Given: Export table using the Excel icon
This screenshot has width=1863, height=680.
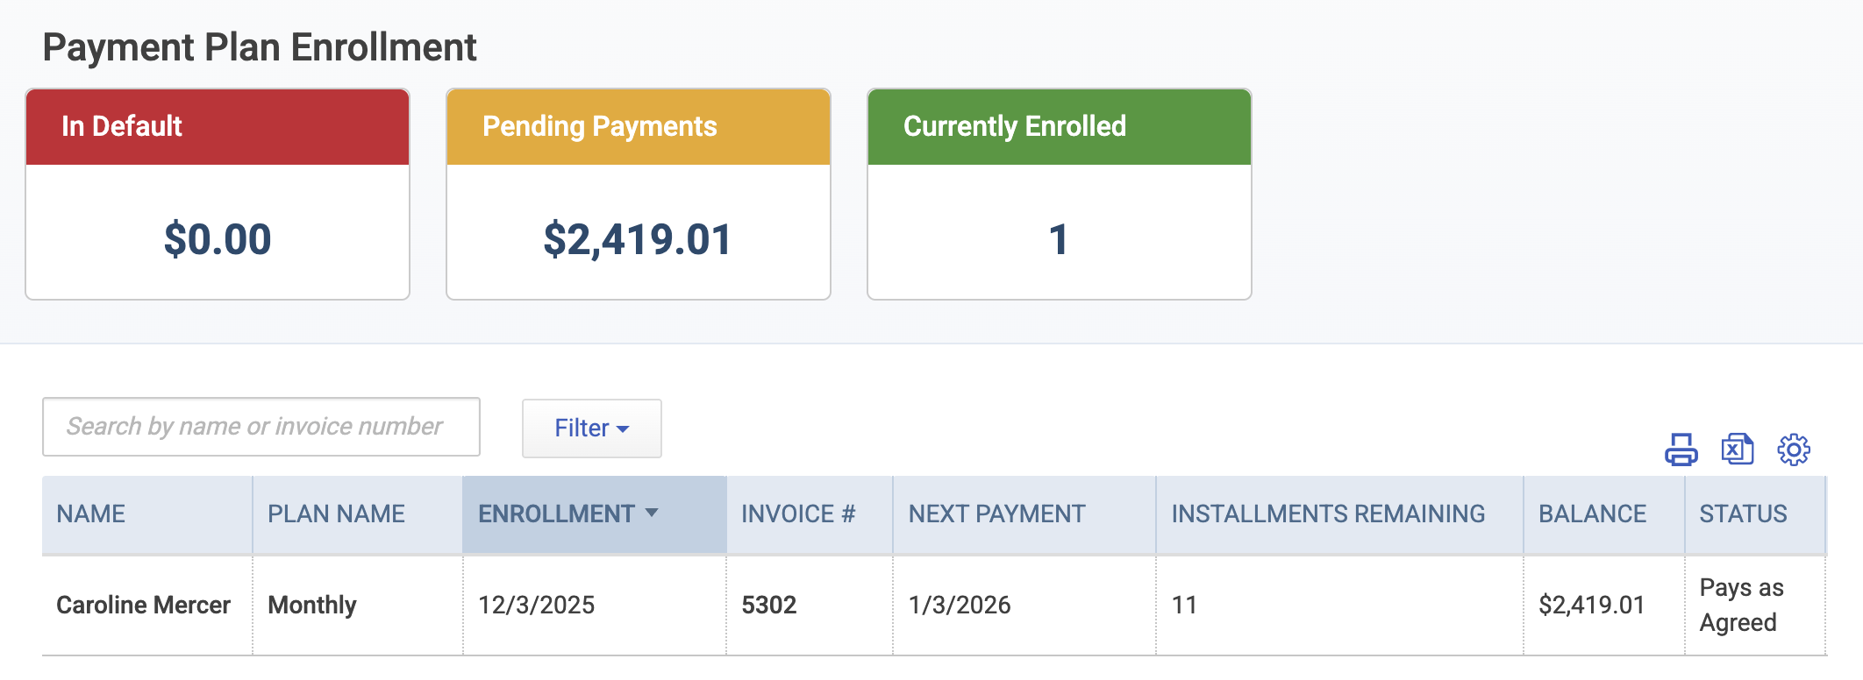Looking at the screenshot, I should point(1737,450).
